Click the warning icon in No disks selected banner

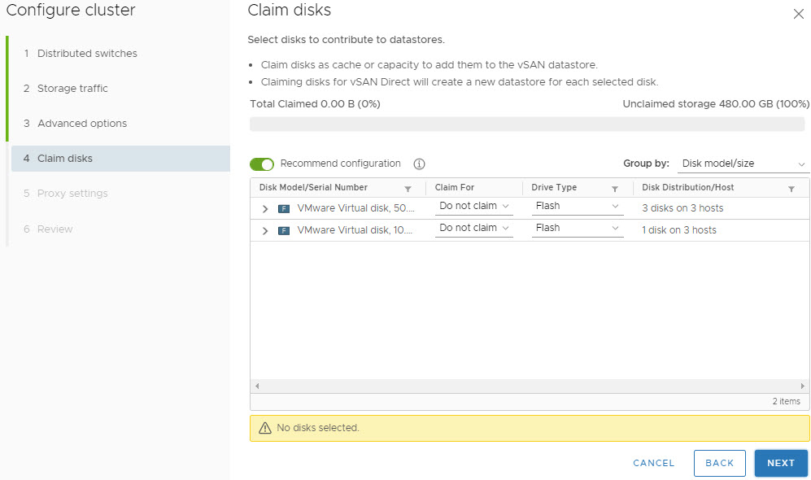[264, 428]
